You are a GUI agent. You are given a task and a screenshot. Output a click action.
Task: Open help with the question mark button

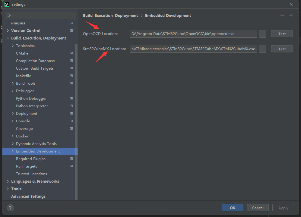click(10, 208)
